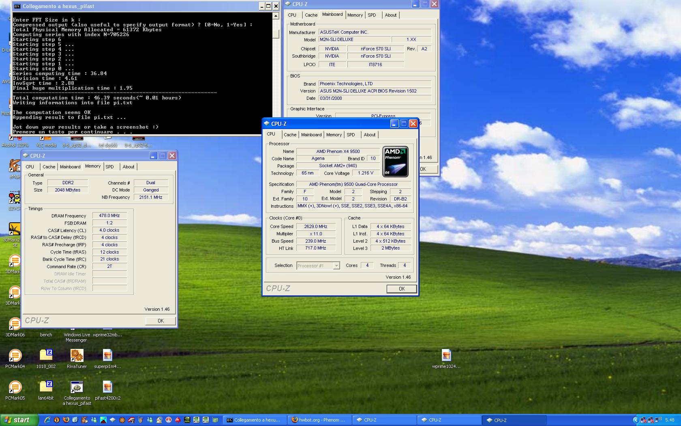This screenshot has height=426, width=681.
Task: Open Windows Live Messenger shortcut label
Action: (77, 337)
